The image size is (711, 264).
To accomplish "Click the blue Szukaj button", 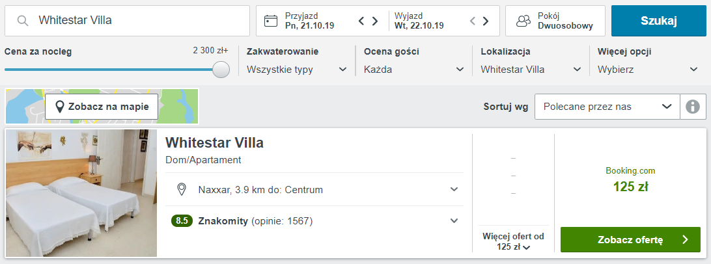I will (x=659, y=21).
